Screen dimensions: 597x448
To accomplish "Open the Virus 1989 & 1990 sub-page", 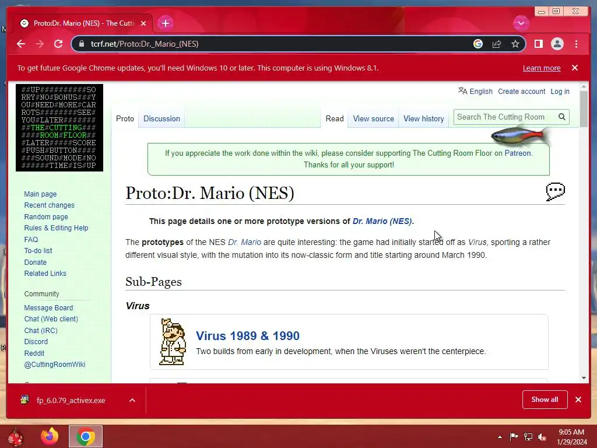I will click(x=247, y=335).
